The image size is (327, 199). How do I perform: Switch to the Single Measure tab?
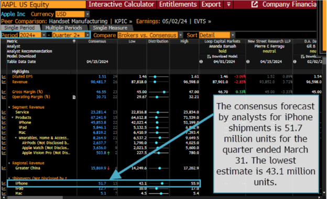tap(110, 28)
